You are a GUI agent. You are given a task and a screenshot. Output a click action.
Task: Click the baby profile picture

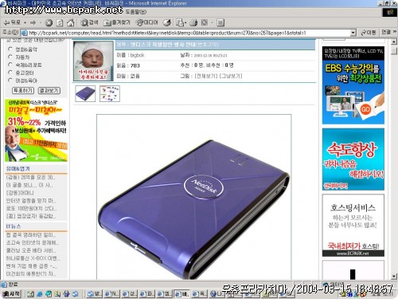[x=93, y=61]
